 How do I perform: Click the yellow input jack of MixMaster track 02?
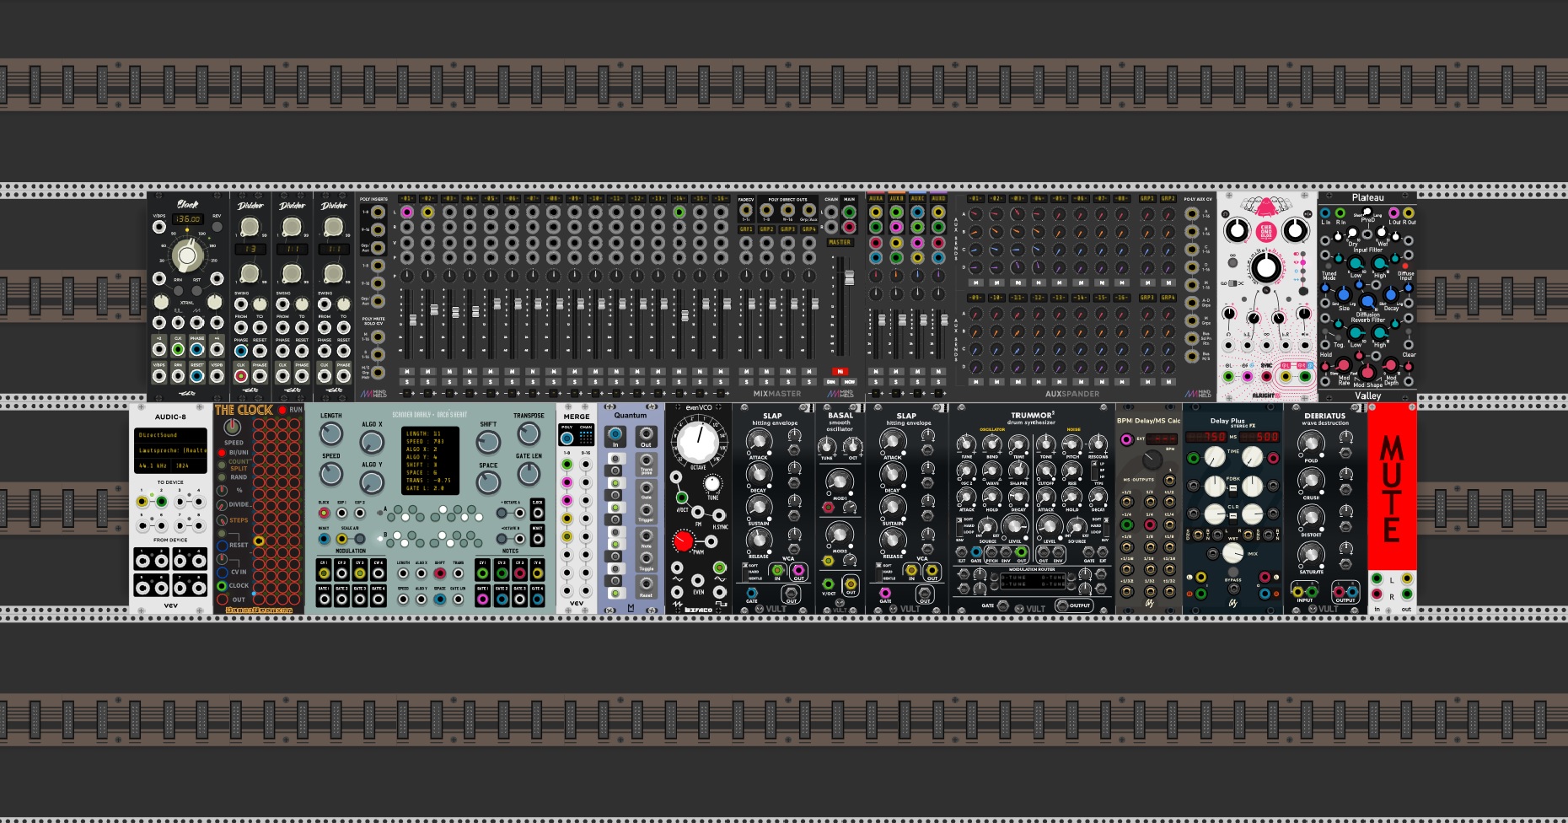pos(427,212)
